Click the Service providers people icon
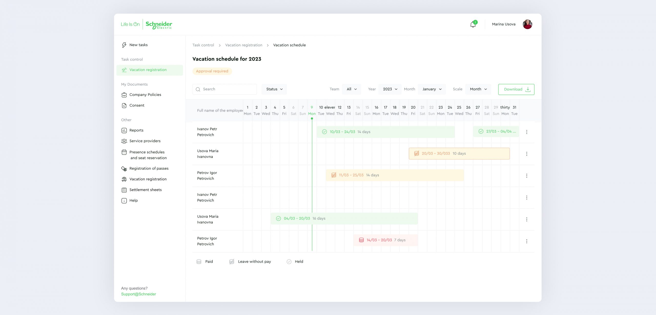The width and height of the screenshot is (656, 315). [124, 141]
